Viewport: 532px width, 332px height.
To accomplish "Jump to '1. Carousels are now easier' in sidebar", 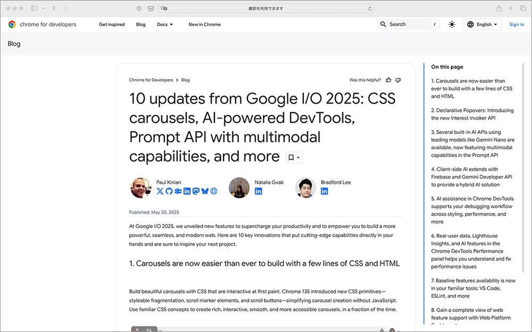I will point(471,88).
